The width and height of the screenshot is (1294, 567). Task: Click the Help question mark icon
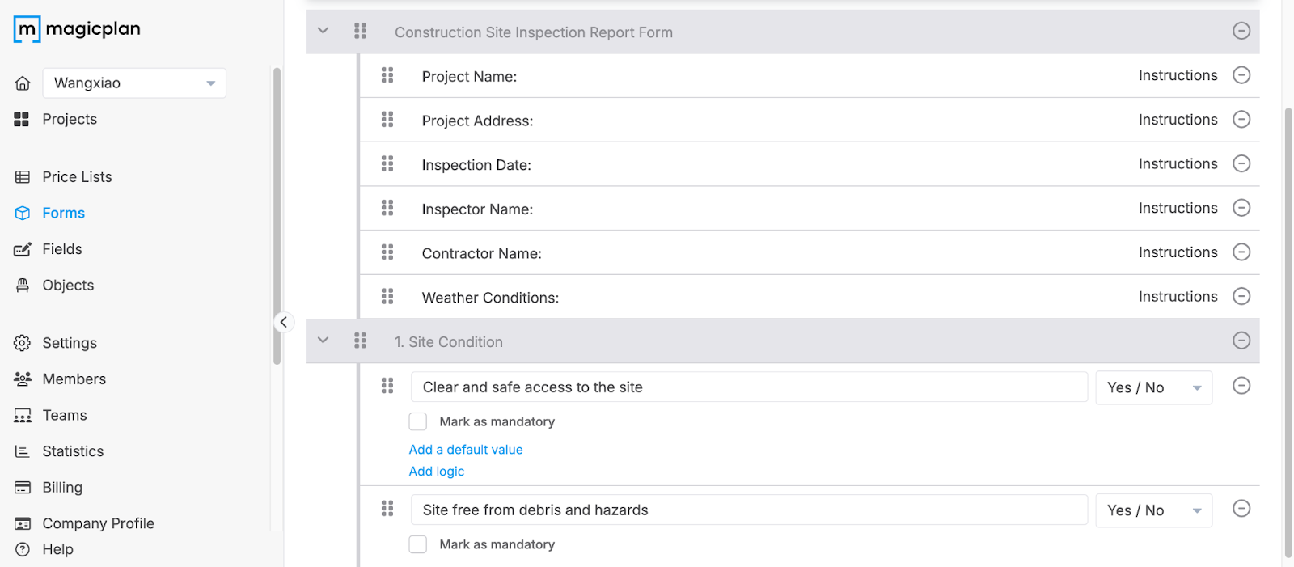23,549
